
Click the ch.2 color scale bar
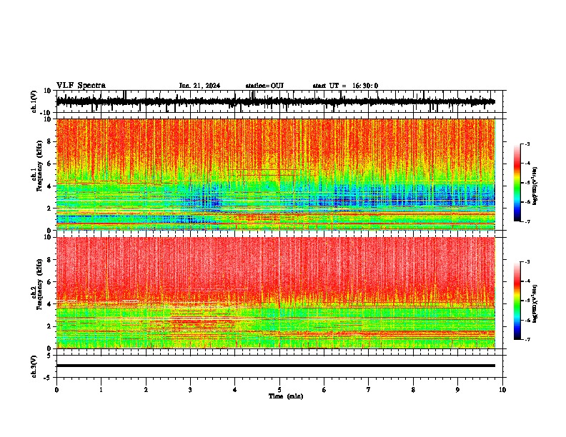517,301
